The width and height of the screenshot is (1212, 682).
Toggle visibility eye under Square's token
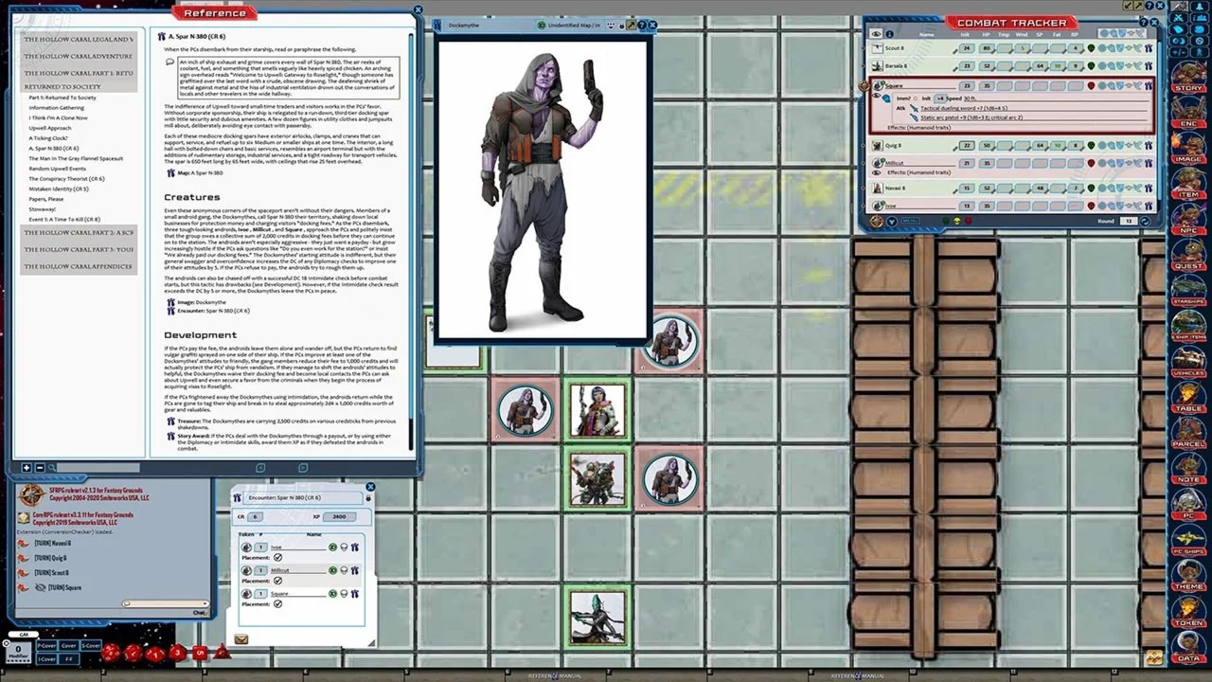pyautogui.click(x=876, y=98)
